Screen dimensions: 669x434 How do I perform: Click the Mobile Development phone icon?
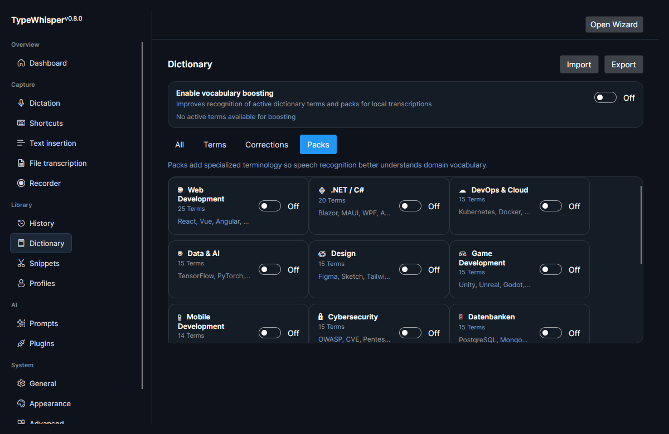(x=180, y=317)
